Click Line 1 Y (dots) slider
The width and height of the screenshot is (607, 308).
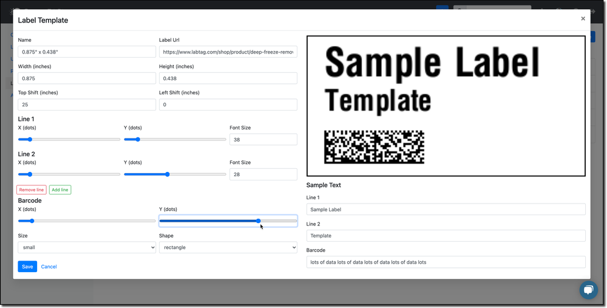[175, 140]
